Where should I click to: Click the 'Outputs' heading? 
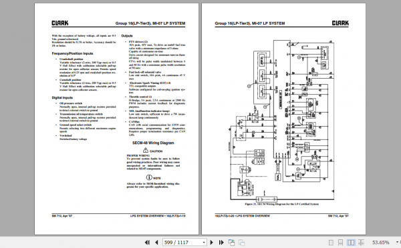click(127, 36)
